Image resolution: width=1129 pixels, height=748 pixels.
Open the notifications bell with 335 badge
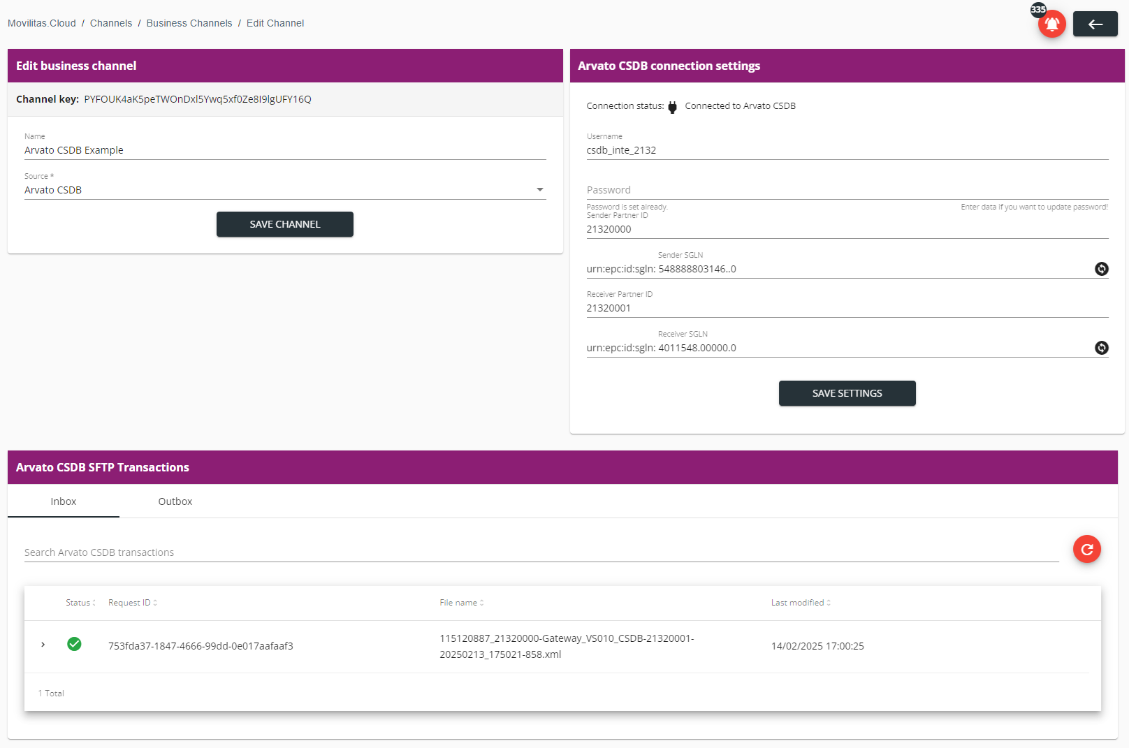pos(1051,24)
